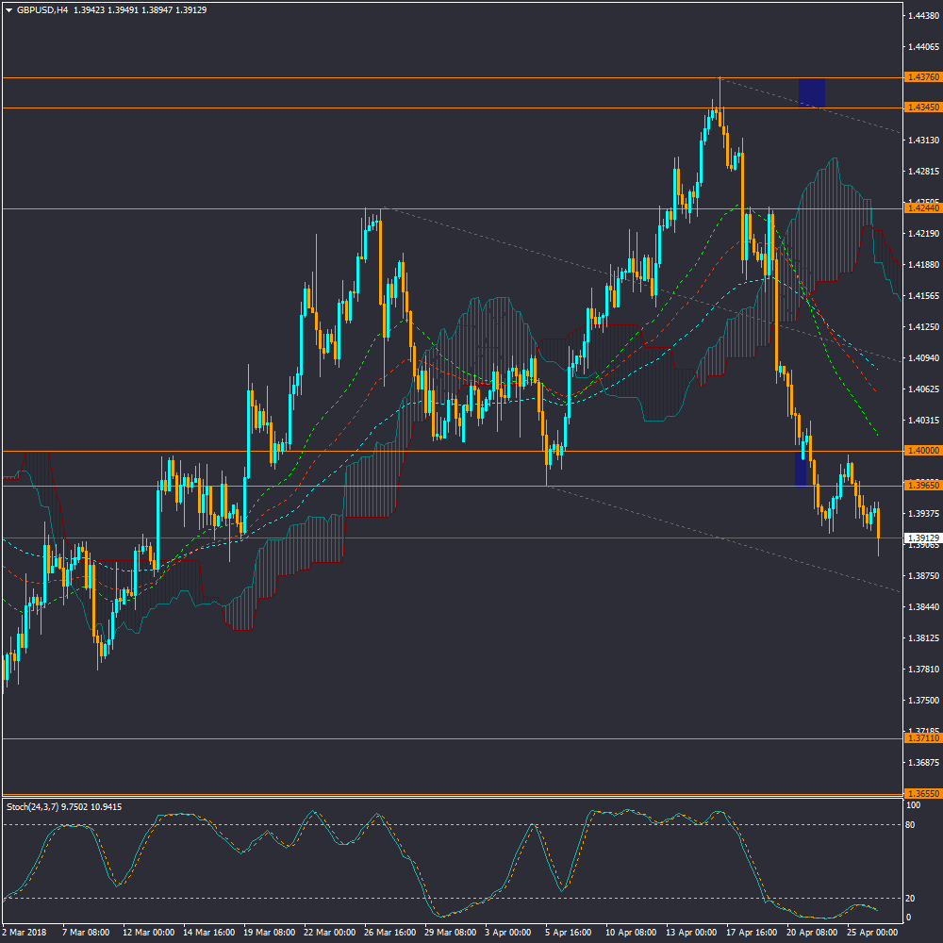This screenshot has height=943, width=943.
Task: Click the 1.36550 bottom price level tag
Action: pos(921,794)
